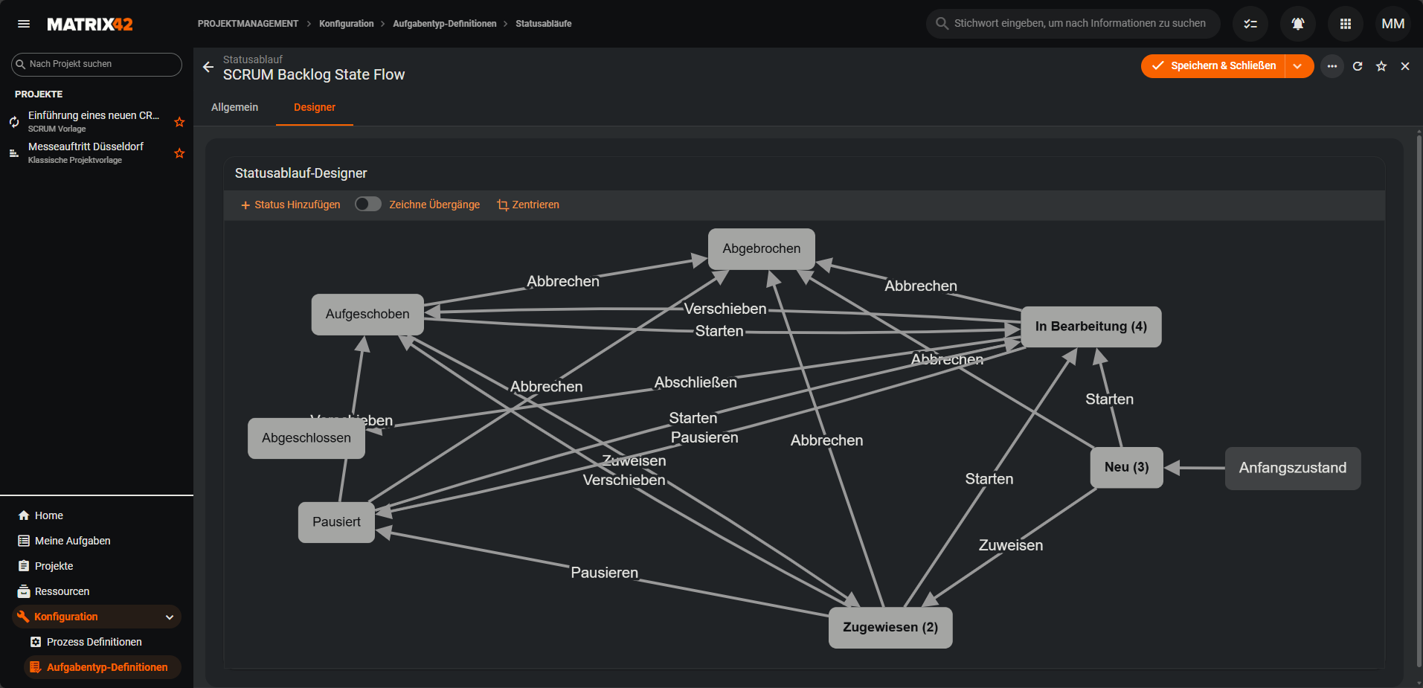Open the hamburger navigation menu
Viewport: 1423px width, 688px height.
[24, 24]
